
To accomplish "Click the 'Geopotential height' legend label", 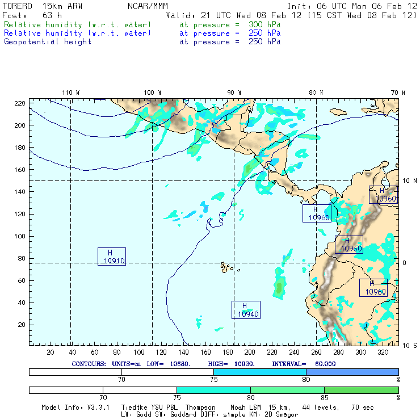I will coord(48,42).
